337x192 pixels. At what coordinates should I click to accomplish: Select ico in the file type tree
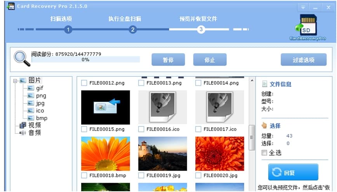coord(40,111)
